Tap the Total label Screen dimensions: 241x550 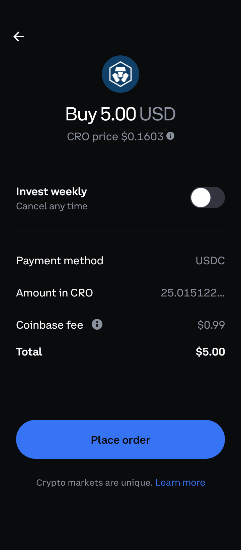point(29,352)
